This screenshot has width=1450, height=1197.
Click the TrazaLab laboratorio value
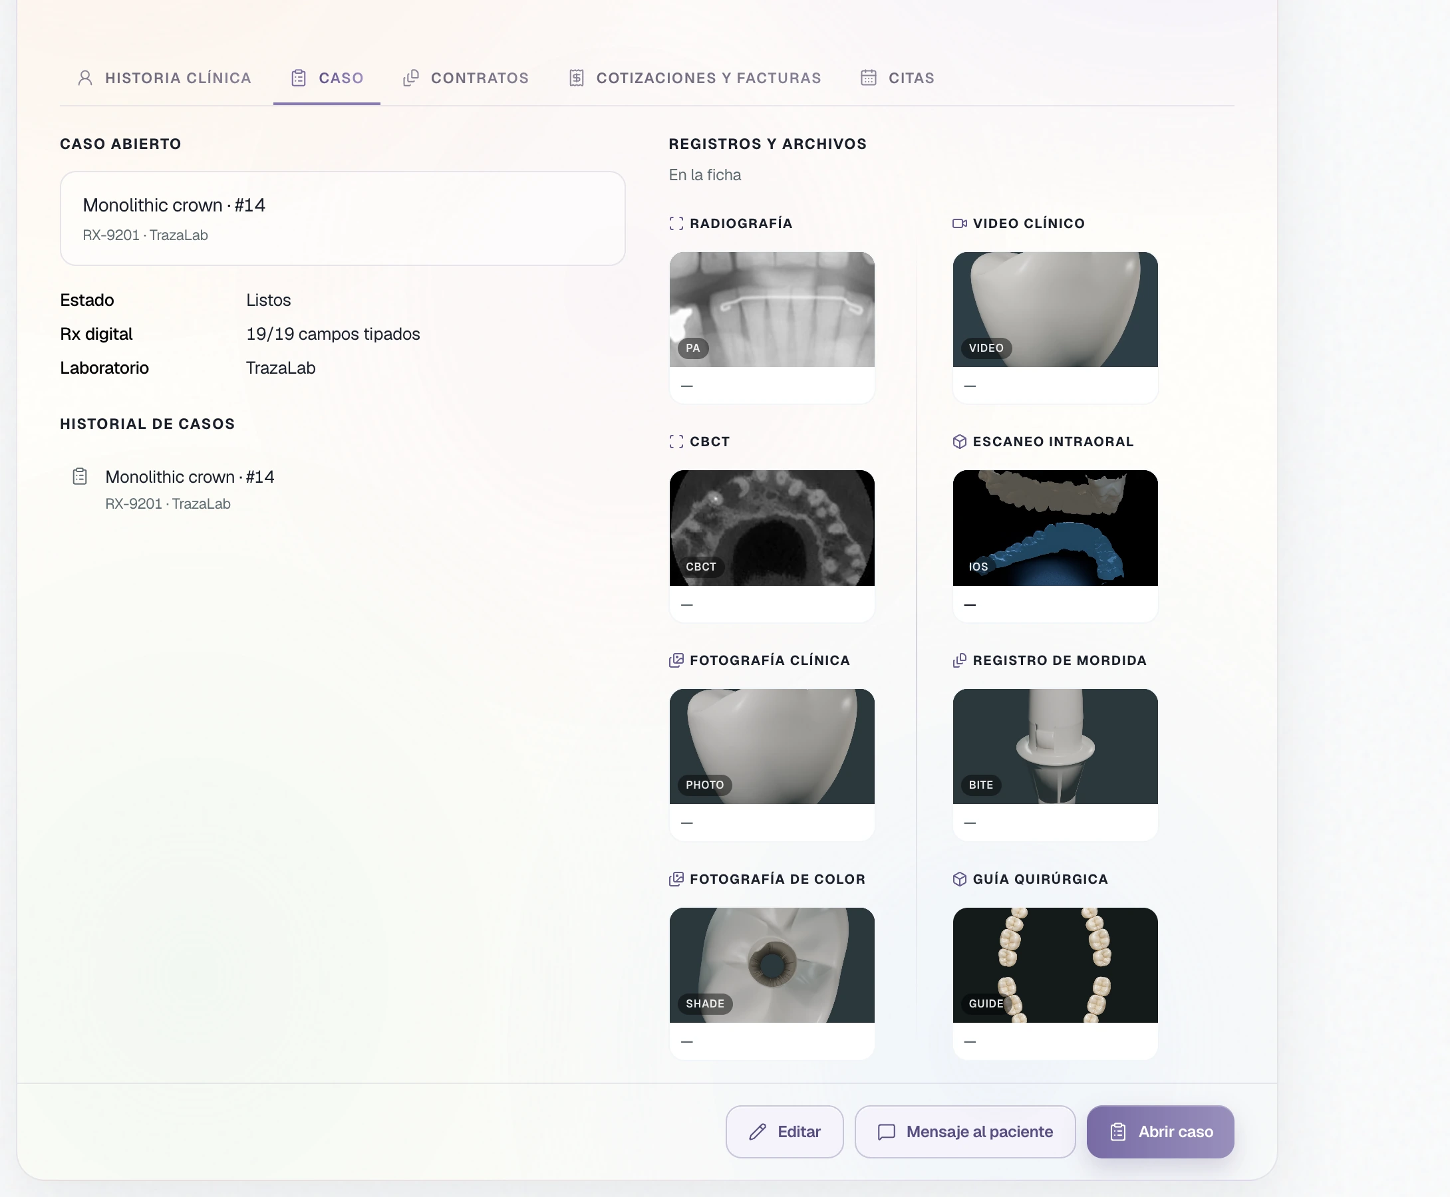pos(281,368)
